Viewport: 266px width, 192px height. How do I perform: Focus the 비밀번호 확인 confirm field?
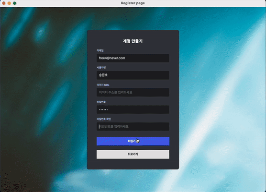click(133, 126)
